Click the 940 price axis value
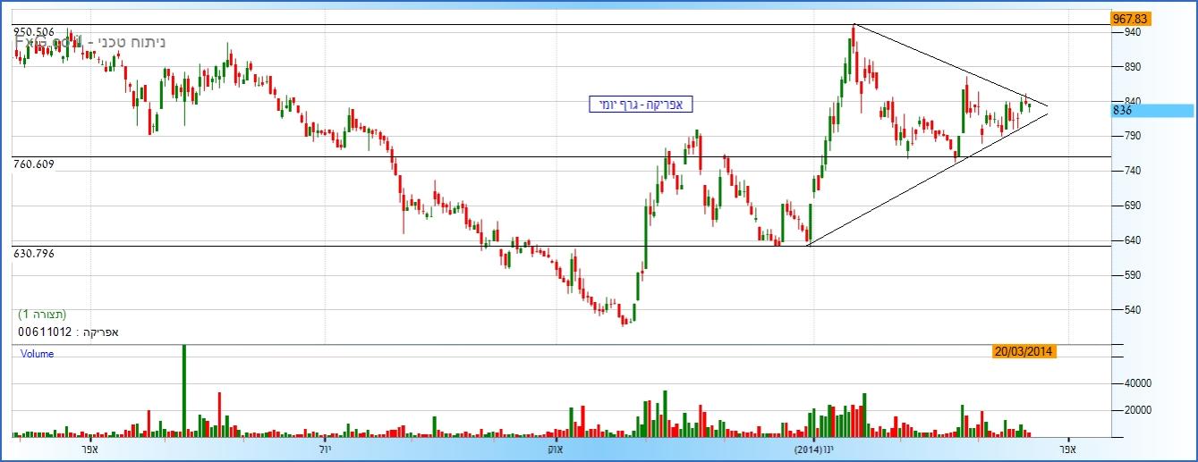This screenshot has height=462, width=1198. tap(1132, 32)
